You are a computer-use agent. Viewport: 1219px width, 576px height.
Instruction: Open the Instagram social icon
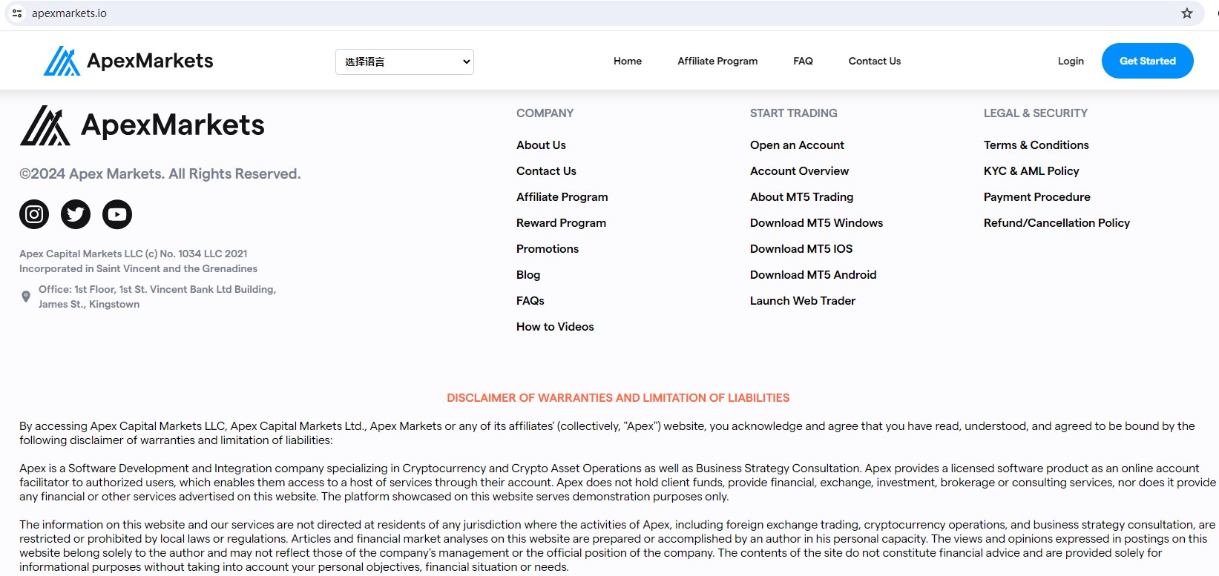click(x=34, y=214)
